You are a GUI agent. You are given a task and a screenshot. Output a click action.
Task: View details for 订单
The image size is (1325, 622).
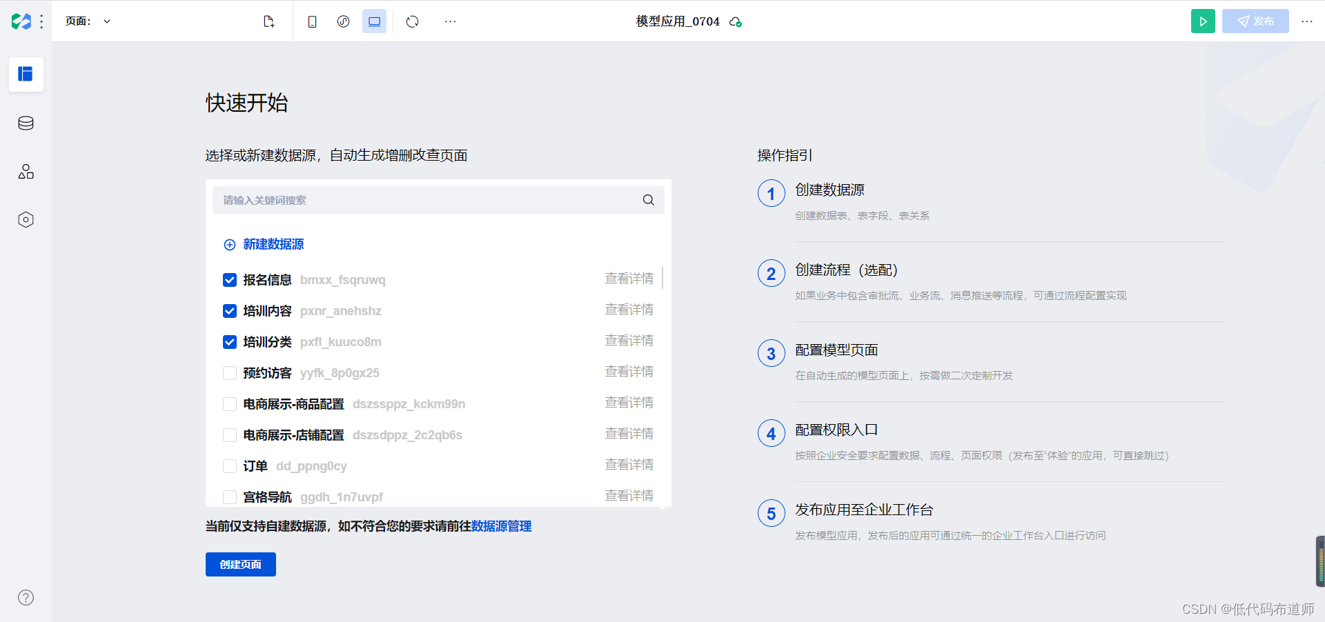[629, 465]
